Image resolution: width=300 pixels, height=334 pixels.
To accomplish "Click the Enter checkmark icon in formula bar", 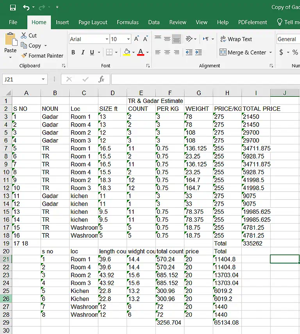I will [x=86, y=79].
